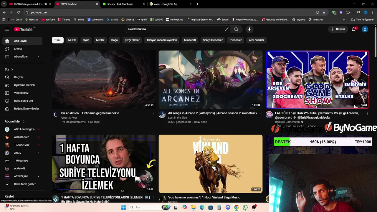This screenshot has height=212, width=377.
Task: Select the Mix'ler filter chip
Action: pos(100,40)
